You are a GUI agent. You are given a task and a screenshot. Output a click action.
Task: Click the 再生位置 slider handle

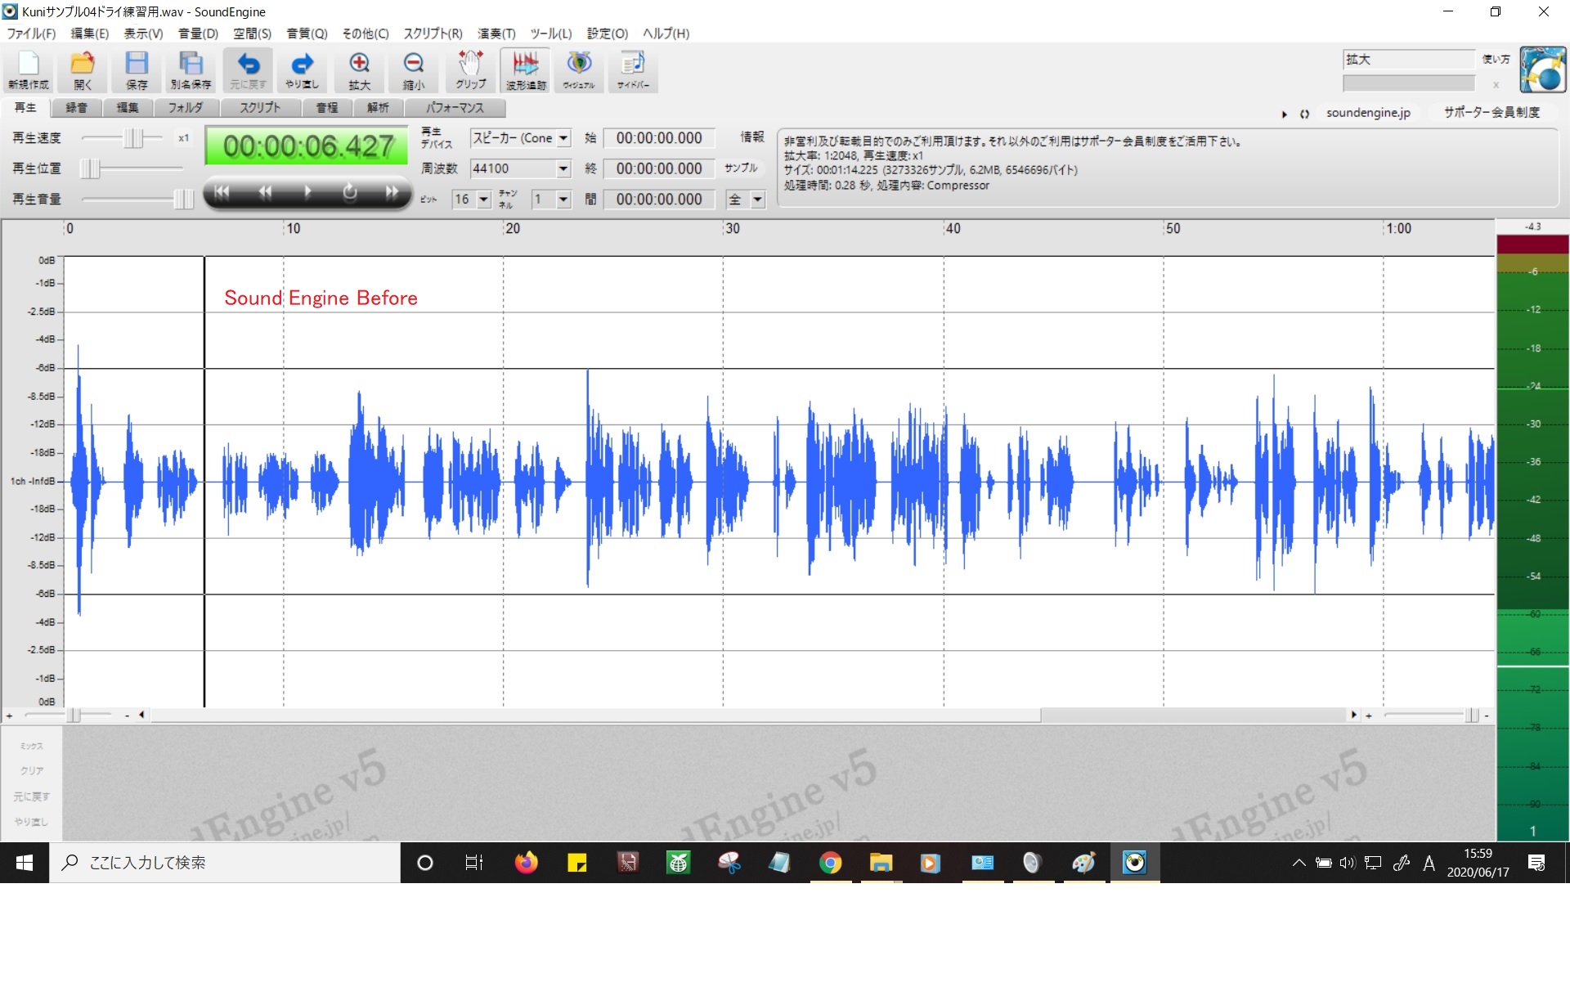coord(90,168)
